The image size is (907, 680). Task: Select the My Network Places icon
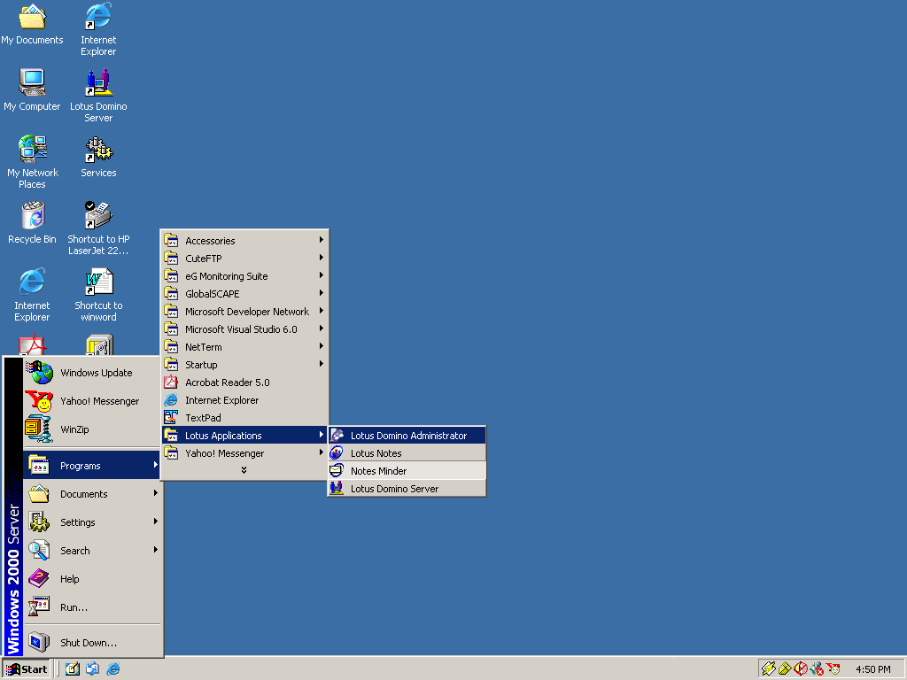[x=33, y=163]
